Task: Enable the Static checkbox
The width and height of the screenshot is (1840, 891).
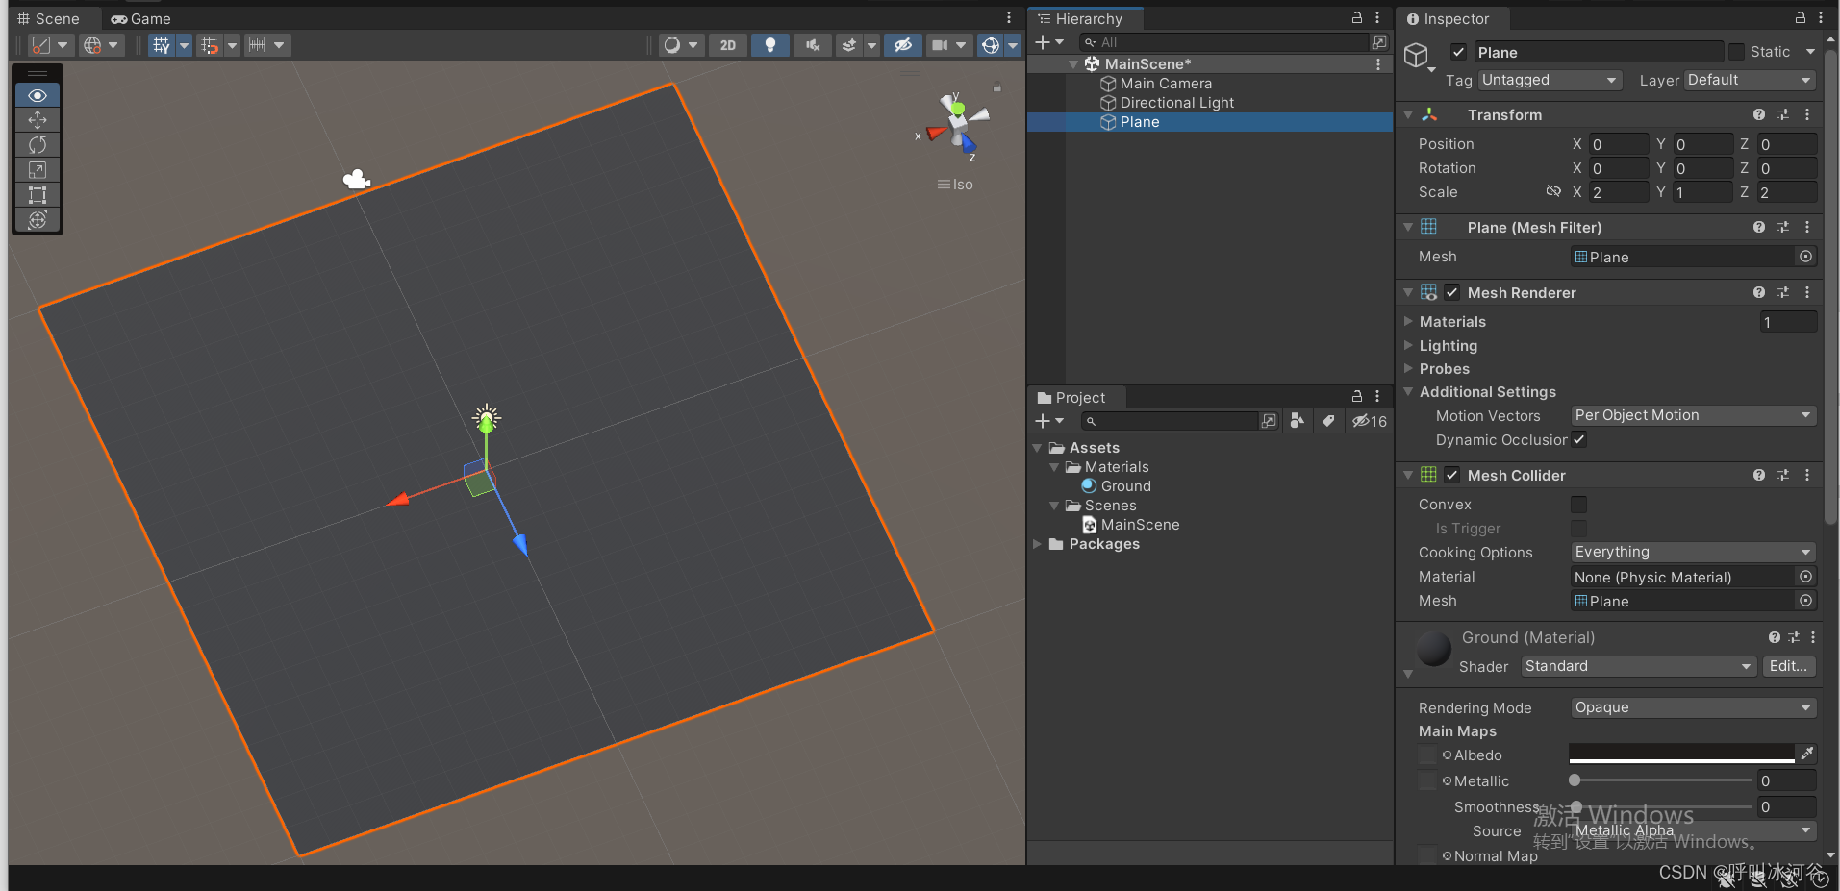Action: click(1736, 52)
